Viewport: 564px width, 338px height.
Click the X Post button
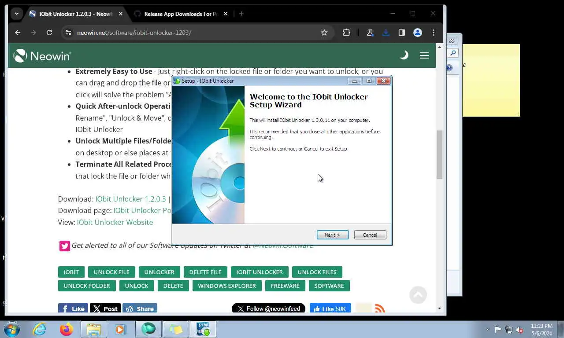pos(105,308)
